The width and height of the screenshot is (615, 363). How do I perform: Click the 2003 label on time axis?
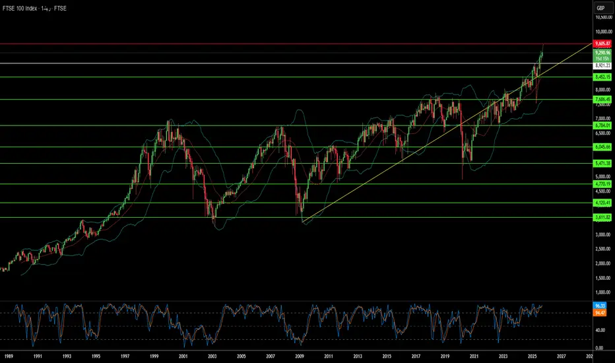tap(212, 356)
